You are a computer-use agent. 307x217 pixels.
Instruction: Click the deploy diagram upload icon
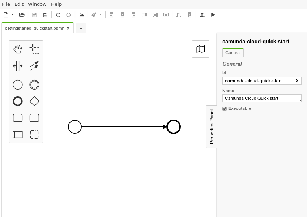[202, 15]
